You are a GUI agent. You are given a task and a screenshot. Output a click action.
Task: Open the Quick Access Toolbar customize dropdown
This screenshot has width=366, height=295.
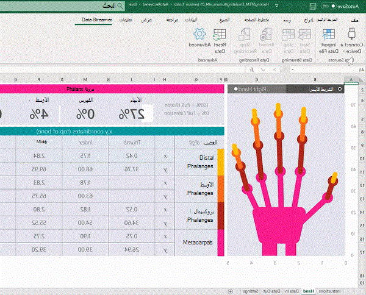point(276,6)
